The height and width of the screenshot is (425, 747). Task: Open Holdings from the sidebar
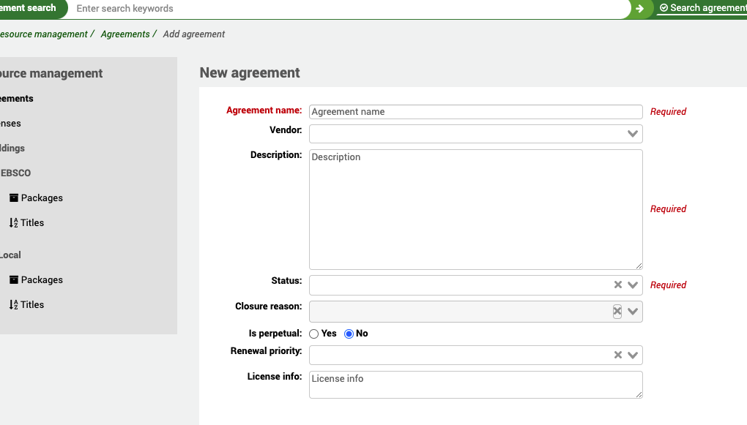coord(9,148)
